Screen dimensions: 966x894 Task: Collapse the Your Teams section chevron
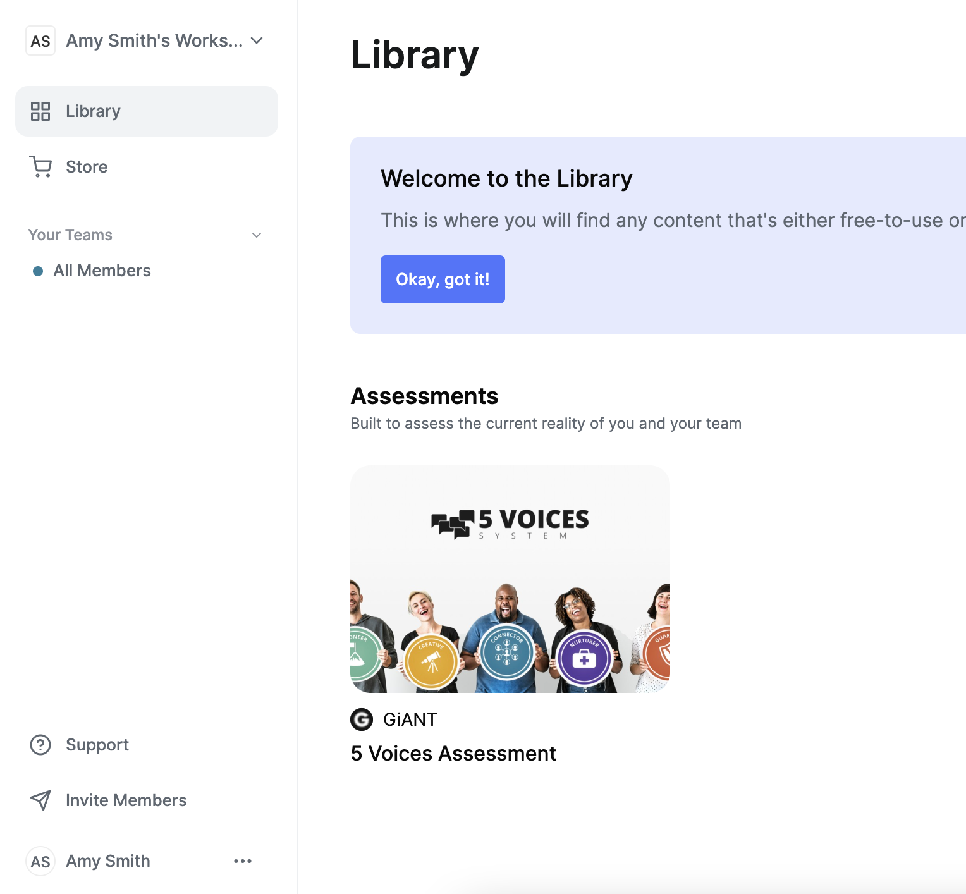click(257, 235)
